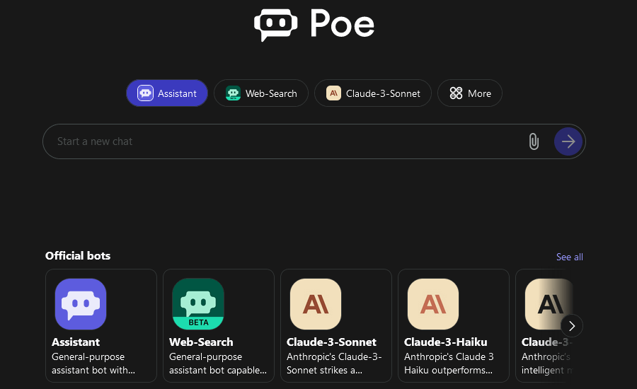The height and width of the screenshot is (389, 637).
Task: Click the next arrow on bots carousel
Action: (x=572, y=325)
